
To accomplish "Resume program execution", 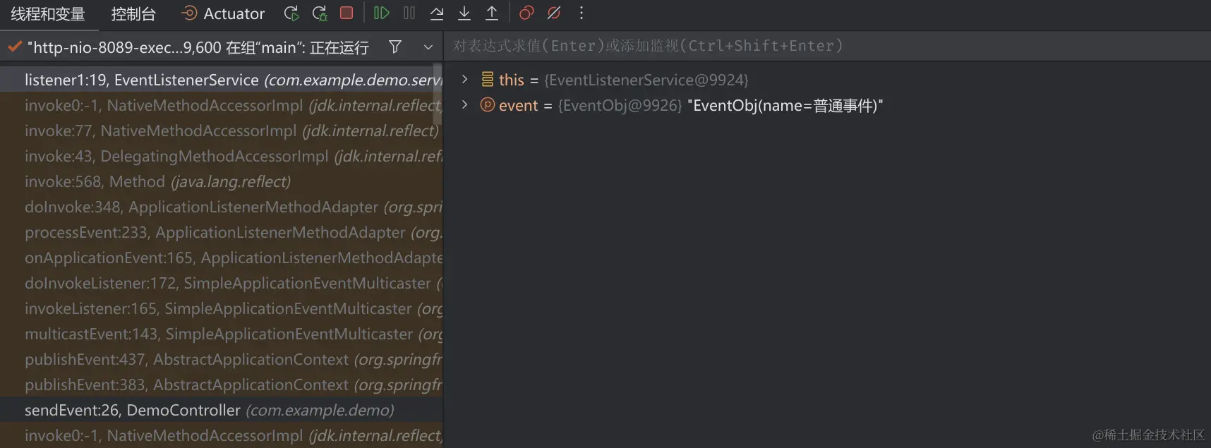I will [x=381, y=13].
